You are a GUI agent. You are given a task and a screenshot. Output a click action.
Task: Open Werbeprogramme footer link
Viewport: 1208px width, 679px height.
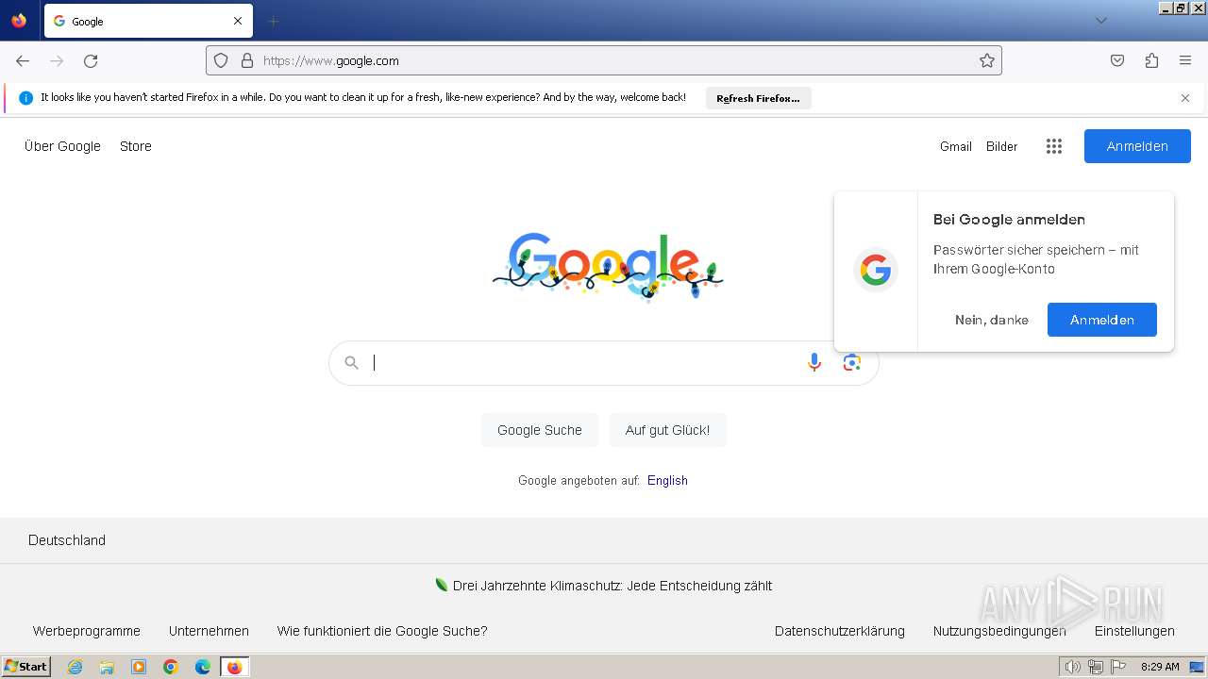[87, 631]
